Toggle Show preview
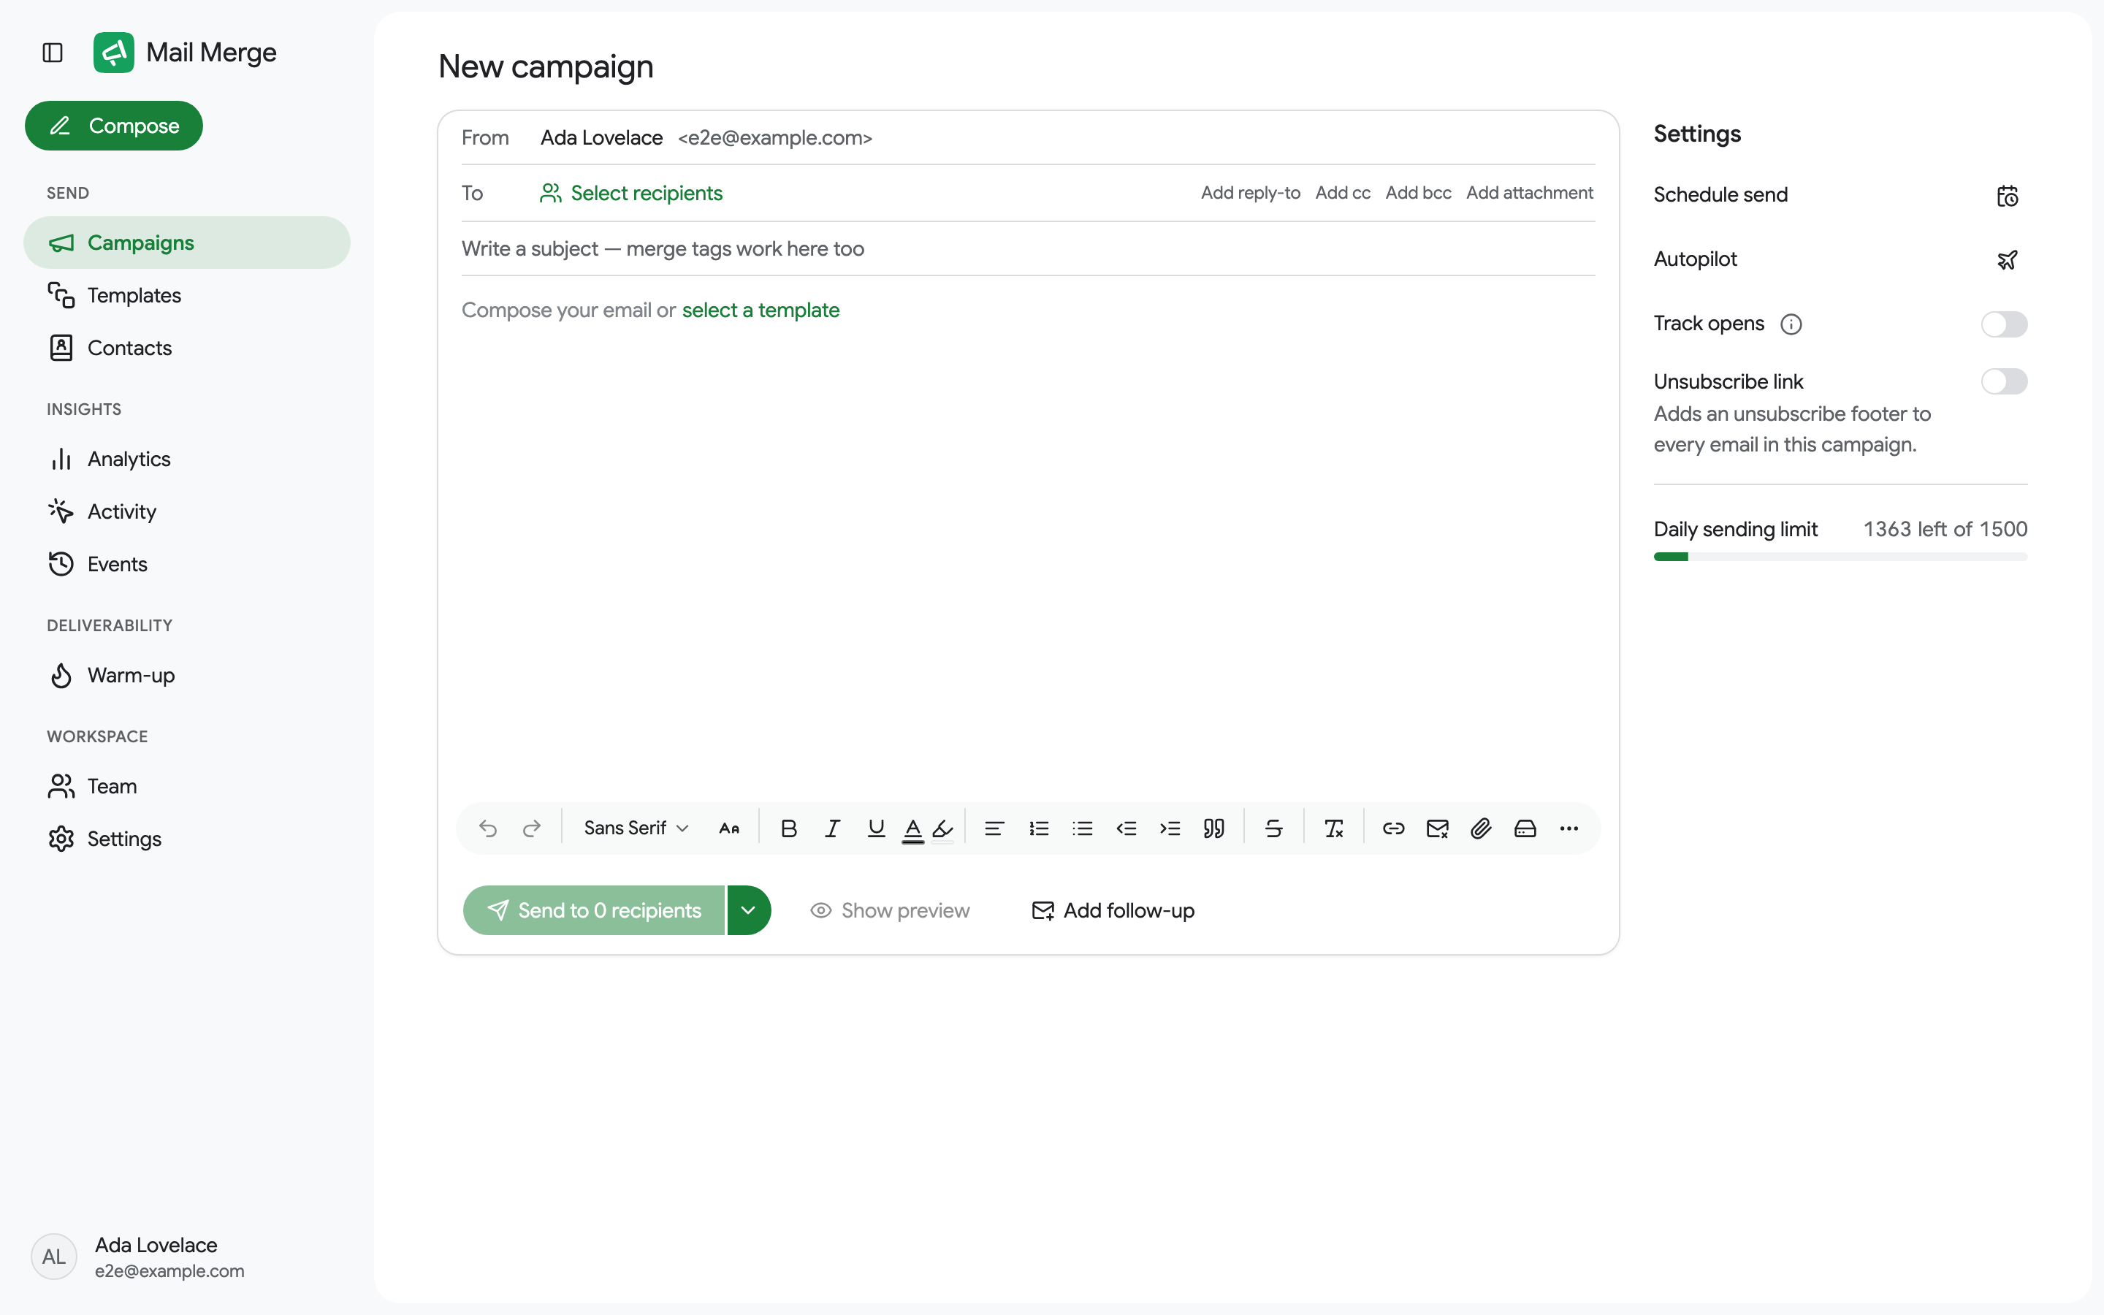2104x1315 pixels. [x=889, y=910]
